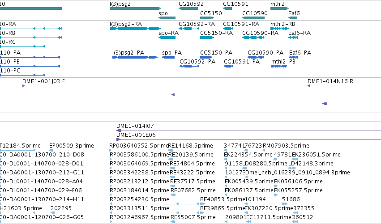Select clone C0-DA0001-130700-214-H11
This screenshot has height=224, width=381.
(42, 199)
